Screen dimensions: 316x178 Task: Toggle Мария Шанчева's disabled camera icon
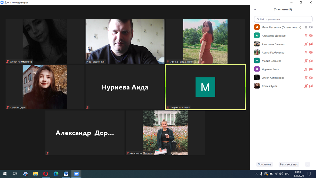(x=311, y=61)
